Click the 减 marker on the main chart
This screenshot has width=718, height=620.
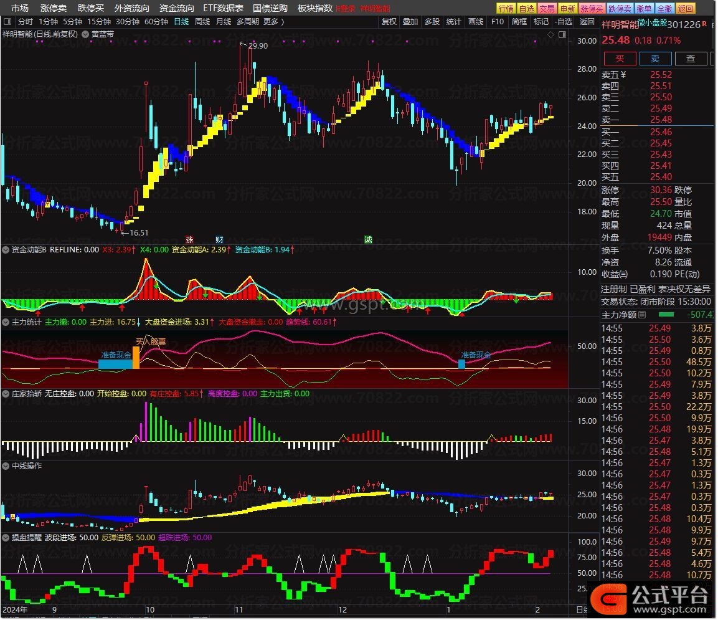click(368, 240)
